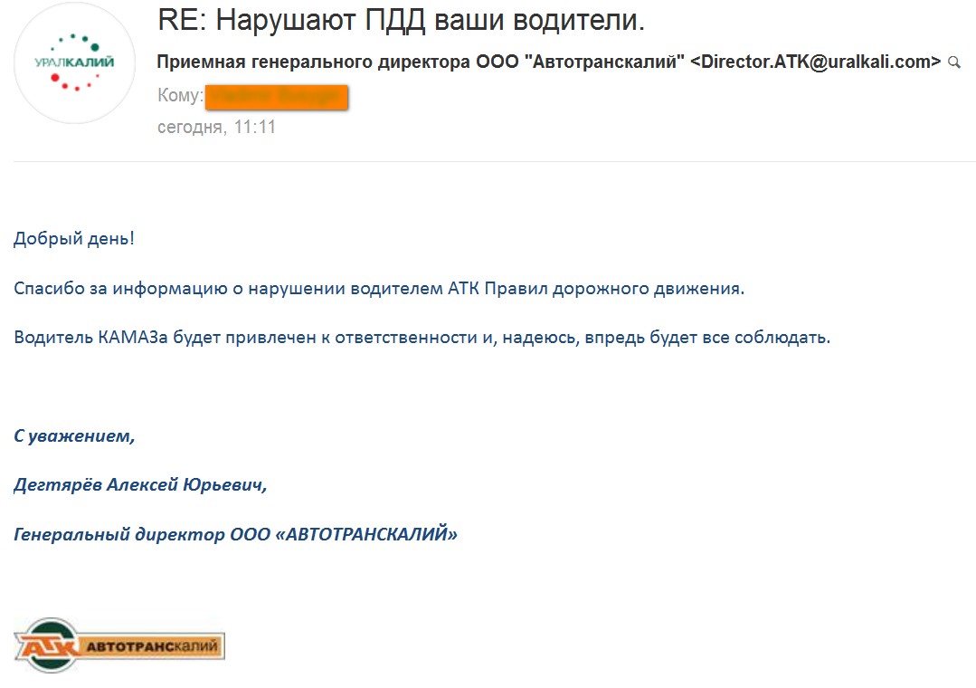Click the subject 'RE: Нарушают ПДД ваши водители.'
This screenshot has height=688, width=976.
click(x=401, y=21)
